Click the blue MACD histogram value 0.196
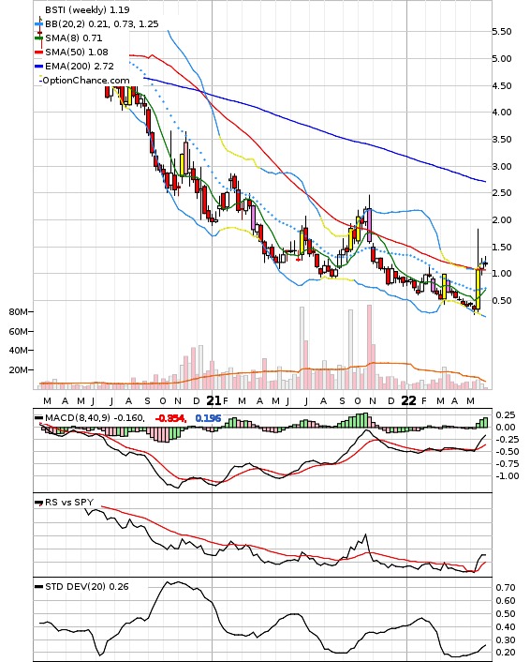Image resolution: width=530 pixels, height=662 pixels. 208,418
